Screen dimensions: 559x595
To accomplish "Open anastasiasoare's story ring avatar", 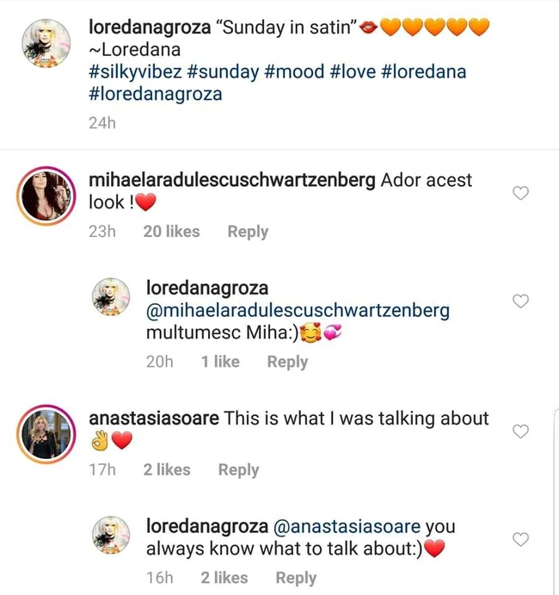I will point(46,434).
